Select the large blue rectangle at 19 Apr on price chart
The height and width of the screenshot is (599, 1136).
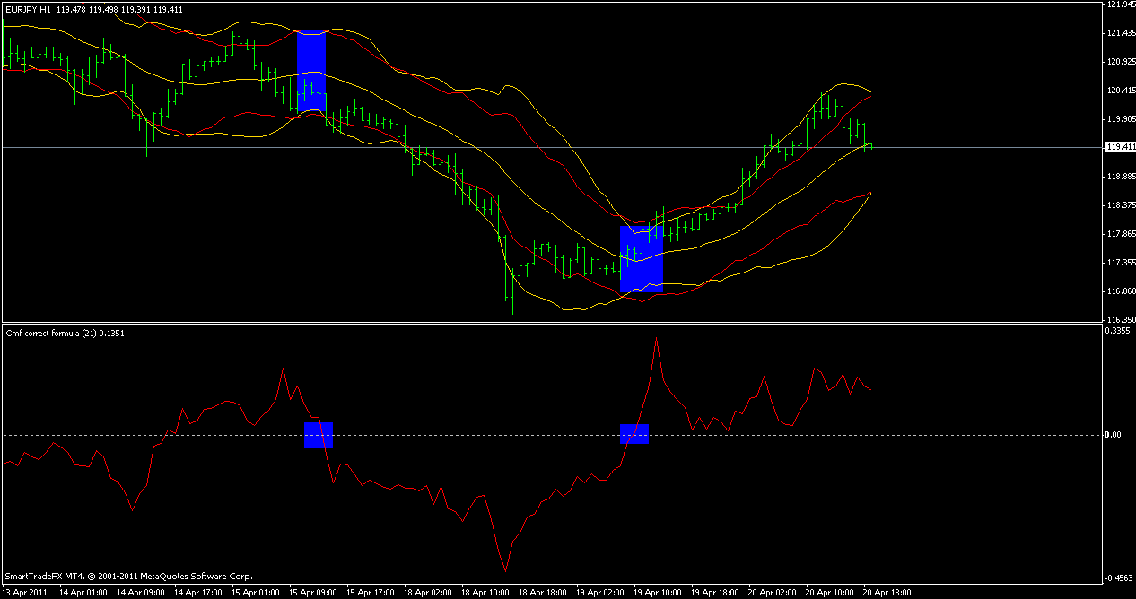pos(642,258)
